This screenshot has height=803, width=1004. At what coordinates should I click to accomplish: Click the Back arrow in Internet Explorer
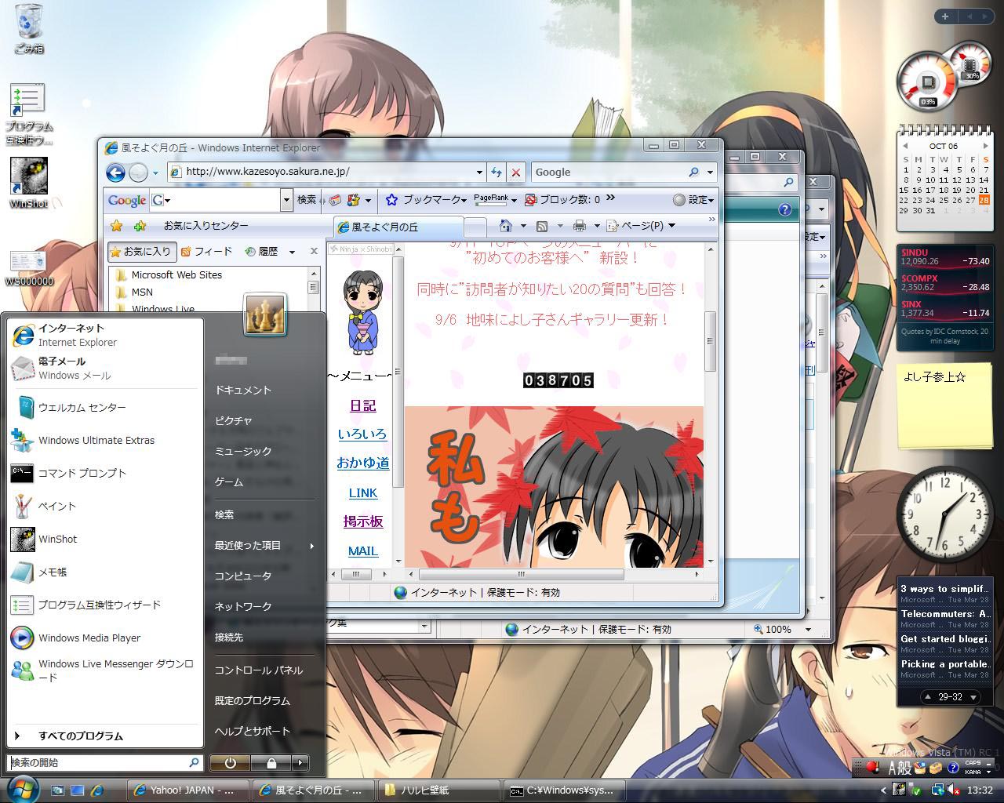point(115,173)
